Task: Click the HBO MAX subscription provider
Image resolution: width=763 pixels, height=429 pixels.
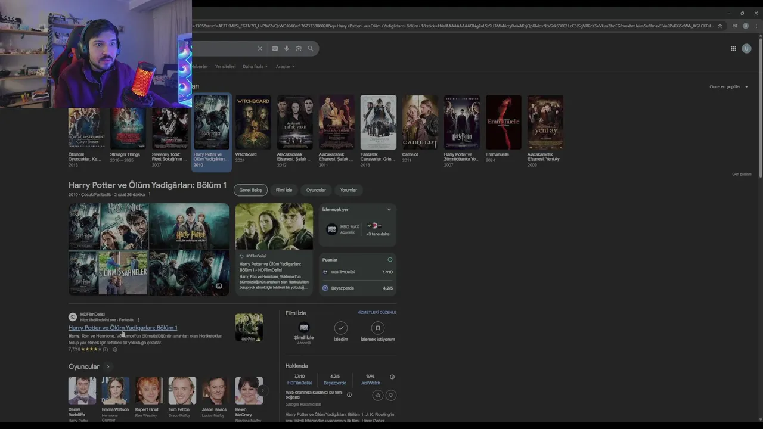Action: (343, 229)
